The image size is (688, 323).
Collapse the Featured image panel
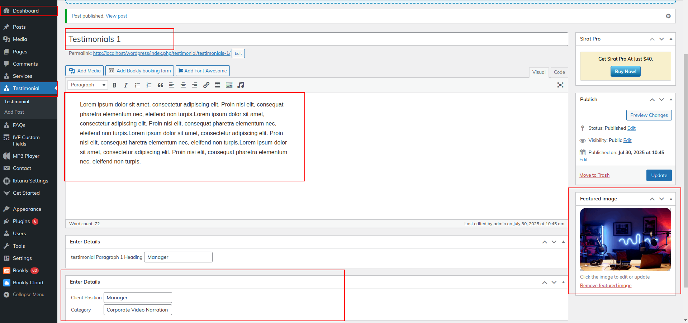click(671, 199)
